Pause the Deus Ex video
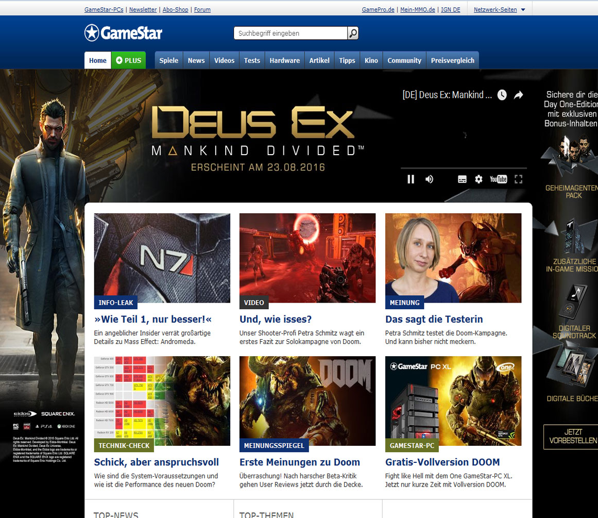The height and width of the screenshot is (518, 598). click(x=411, y=179)
